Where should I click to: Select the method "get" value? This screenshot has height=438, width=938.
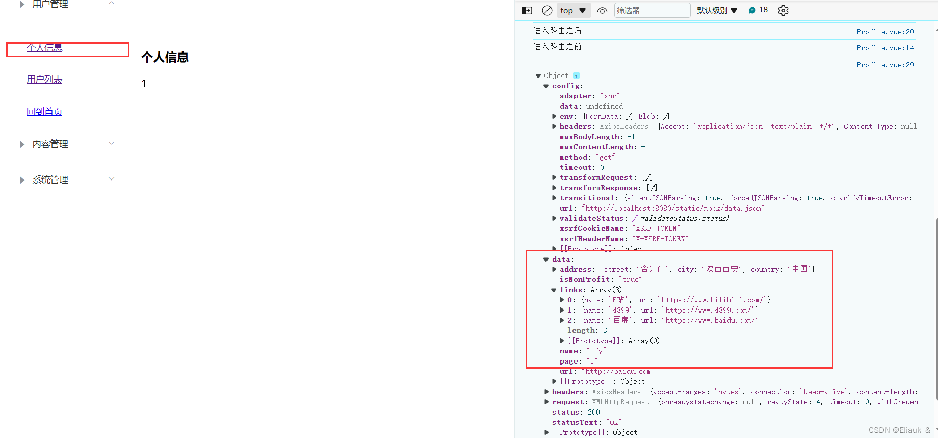[x=605, y=157]
